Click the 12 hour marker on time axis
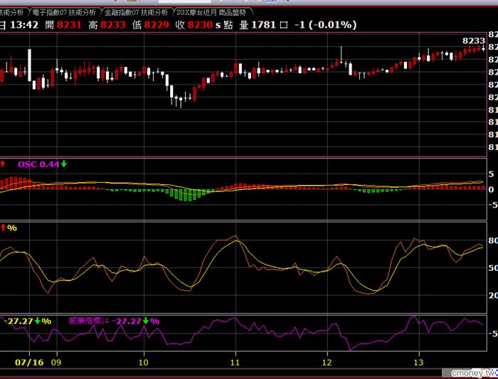 (x=327, y=362)
